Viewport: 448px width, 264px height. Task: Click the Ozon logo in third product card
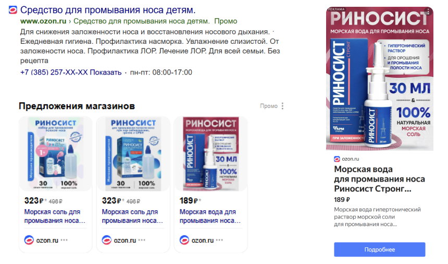click(x=184, y=240)
